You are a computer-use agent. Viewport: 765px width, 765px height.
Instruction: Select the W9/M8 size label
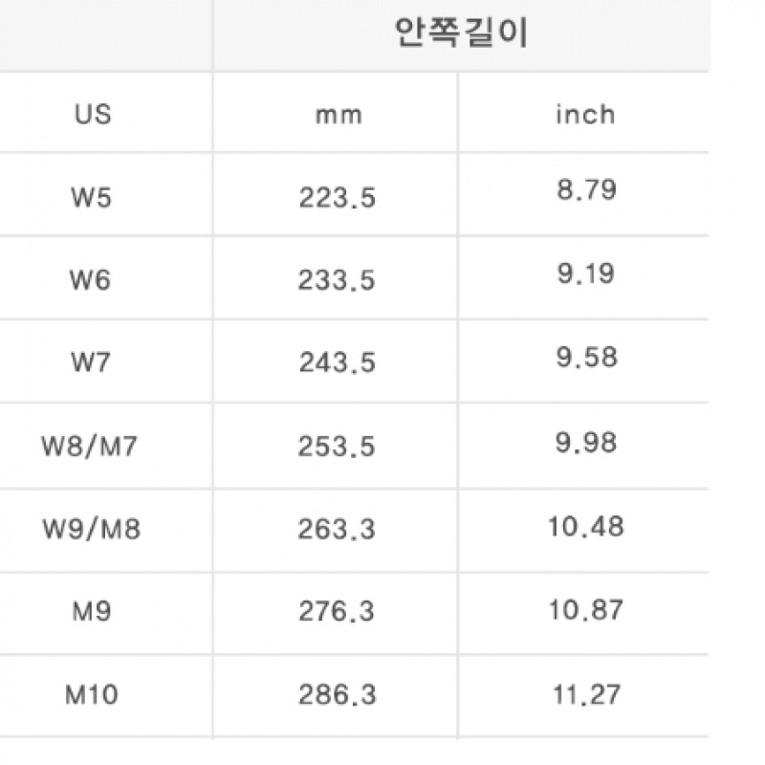[92, 529]
